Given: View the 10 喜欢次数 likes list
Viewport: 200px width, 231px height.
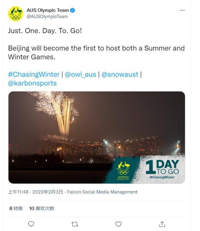Looking at the screenshot, I should 42,209.
